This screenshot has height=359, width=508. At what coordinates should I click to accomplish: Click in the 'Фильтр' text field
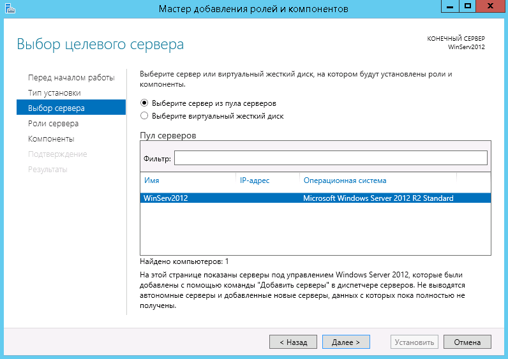[x=330, y=158]
